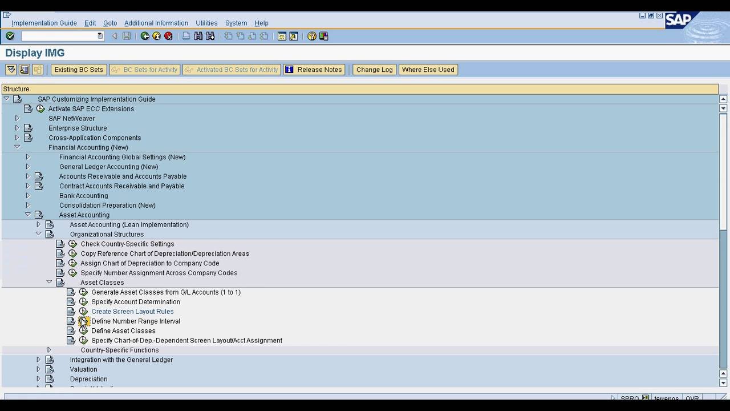Click the Activated BC Sets for Activity button
Screen dimensions: 730x411
tap(232, 70)
